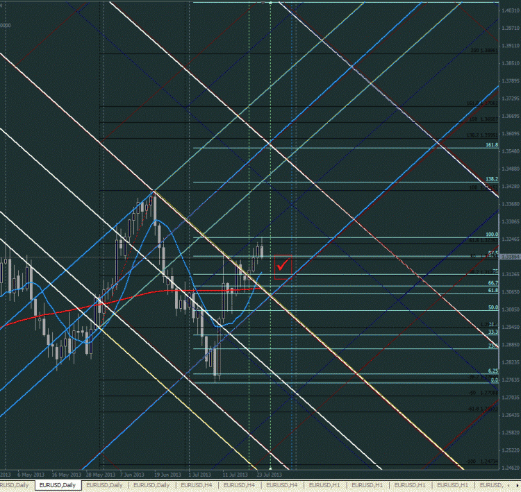
Task: Select the active EURUSD,Daily chart tab
Action: tap(58, 485)
